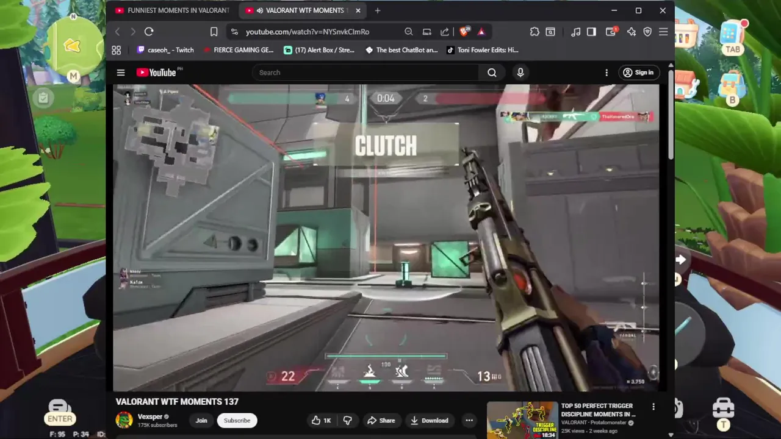Viewport: 781px width, 439px height.
Task: Toggle the browser sidebar panel
Action: click(x=591, y=32)
